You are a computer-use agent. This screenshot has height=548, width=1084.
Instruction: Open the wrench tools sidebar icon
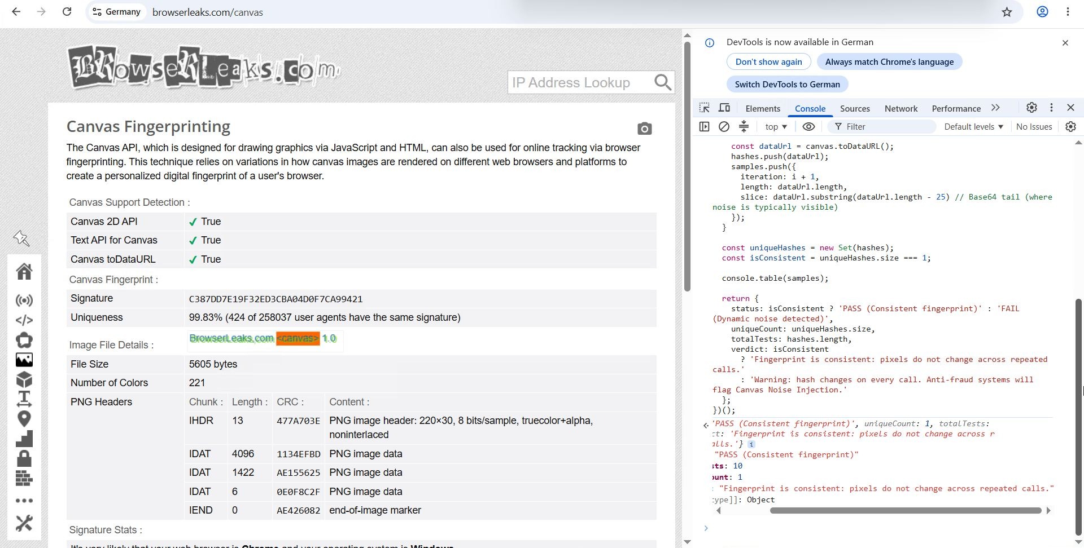click(24, 523)
